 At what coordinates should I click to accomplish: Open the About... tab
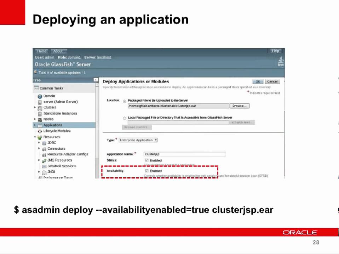59,51
